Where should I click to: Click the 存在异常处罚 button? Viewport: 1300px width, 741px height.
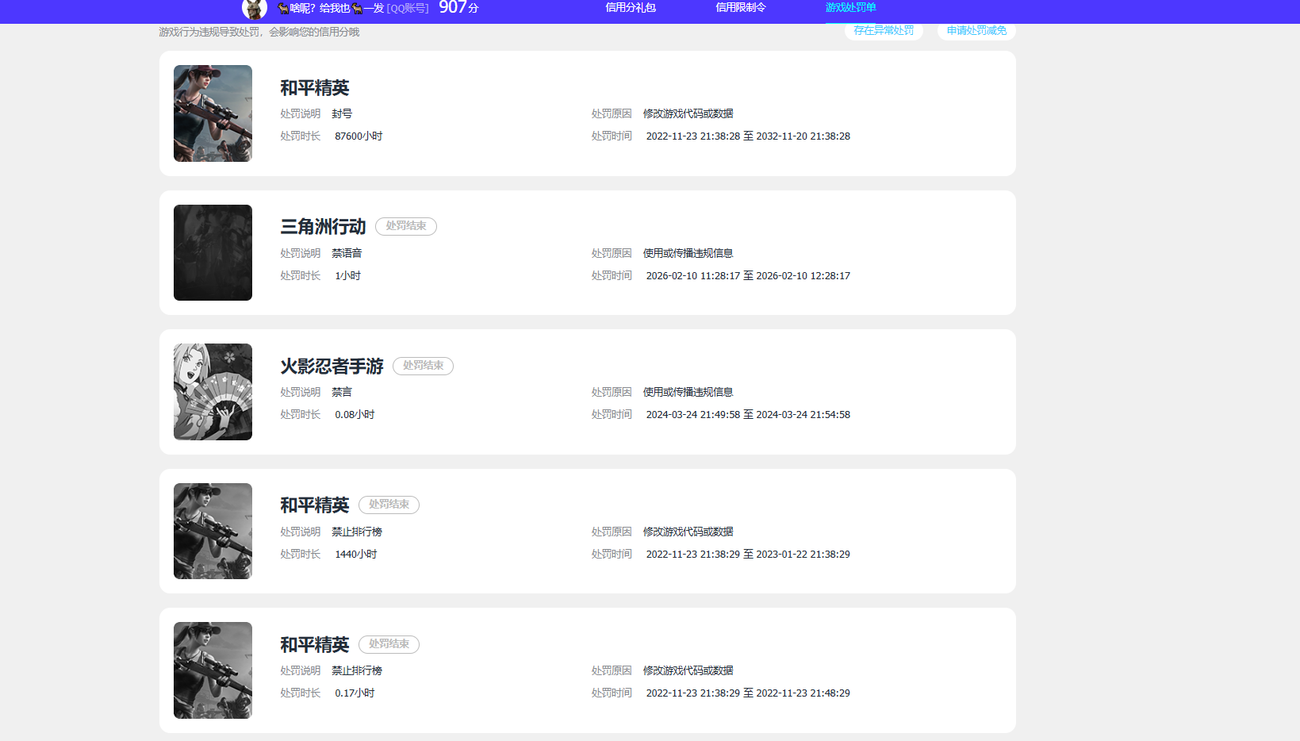884,31
